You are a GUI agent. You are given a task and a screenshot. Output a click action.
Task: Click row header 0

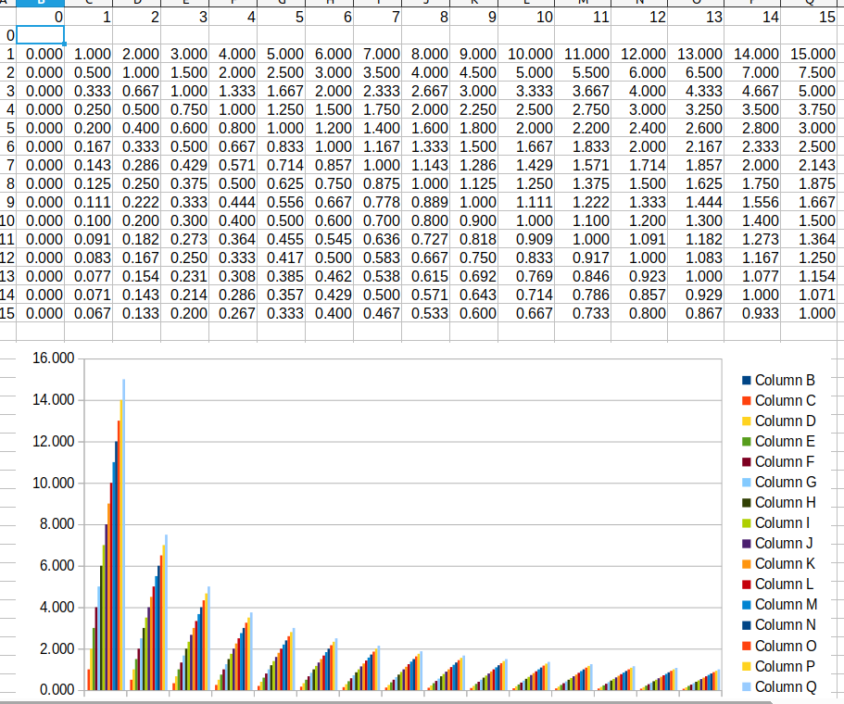[x=9, y=35]
